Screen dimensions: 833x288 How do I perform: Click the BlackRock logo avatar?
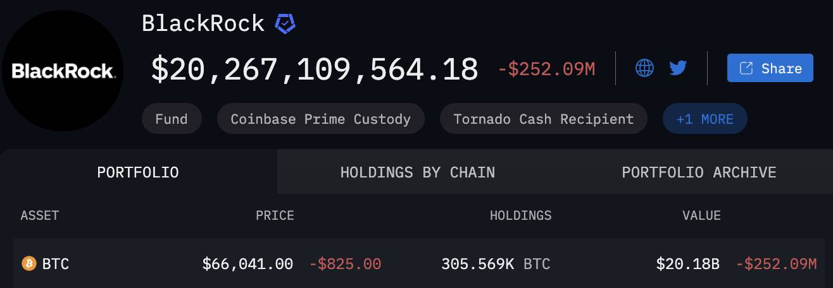coord(63,71)
